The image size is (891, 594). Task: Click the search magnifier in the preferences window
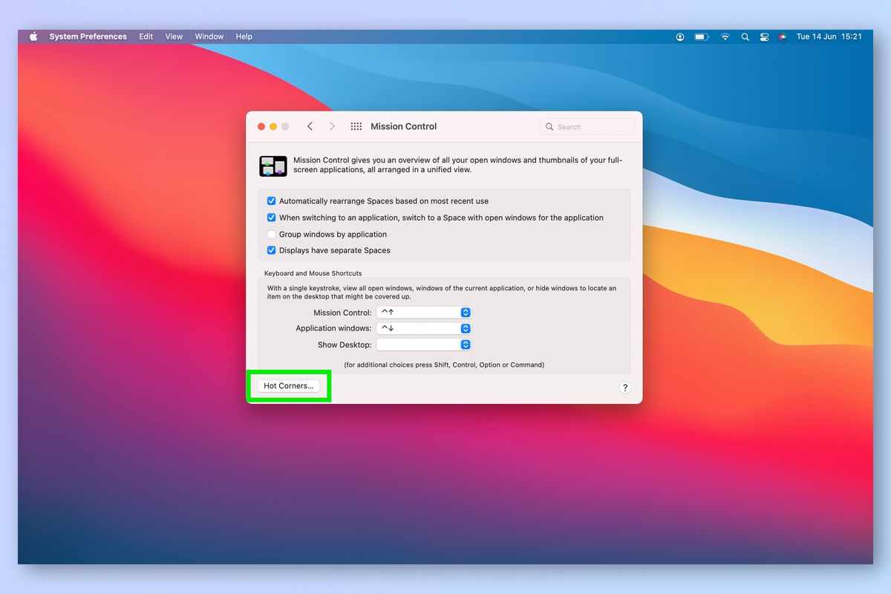(x=549, y=126)
